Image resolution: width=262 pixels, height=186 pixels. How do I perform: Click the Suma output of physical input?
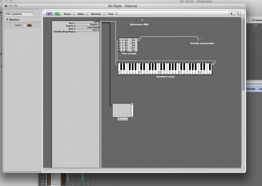(96, 21)
